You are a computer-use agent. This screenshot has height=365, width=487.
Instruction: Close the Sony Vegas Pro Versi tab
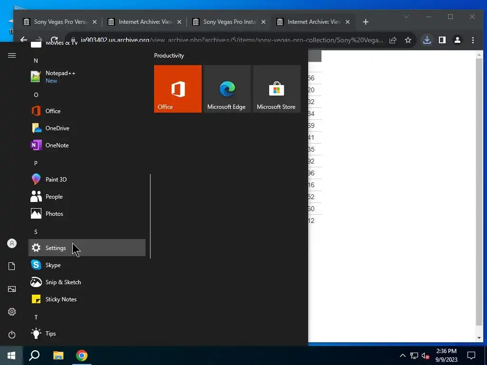coord(95,22)
